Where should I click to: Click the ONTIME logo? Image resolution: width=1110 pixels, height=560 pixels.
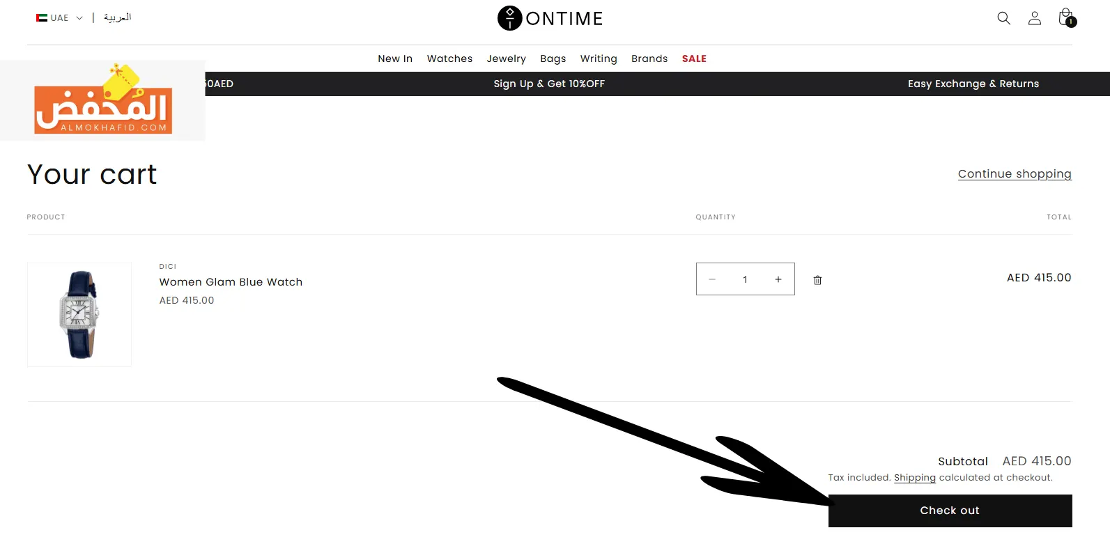tap(550, 18)
